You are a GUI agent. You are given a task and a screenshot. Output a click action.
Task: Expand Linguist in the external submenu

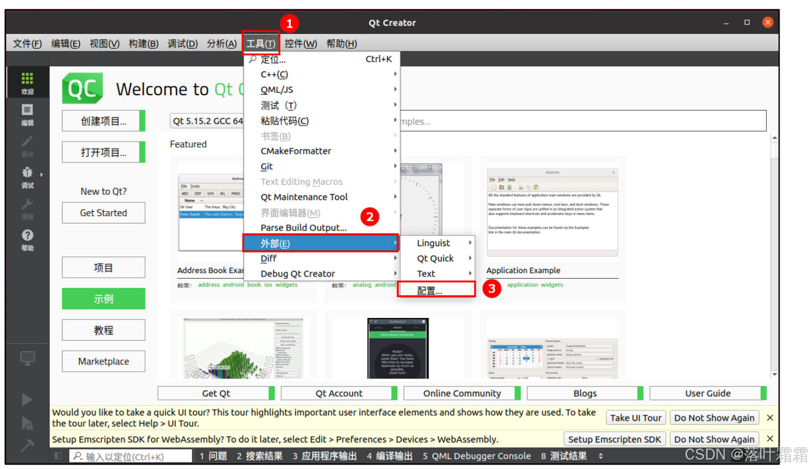[x=436, y=243]
